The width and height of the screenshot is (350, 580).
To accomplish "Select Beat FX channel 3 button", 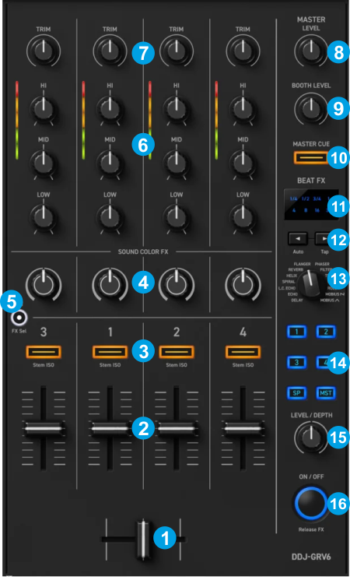I will coord(297,362).
